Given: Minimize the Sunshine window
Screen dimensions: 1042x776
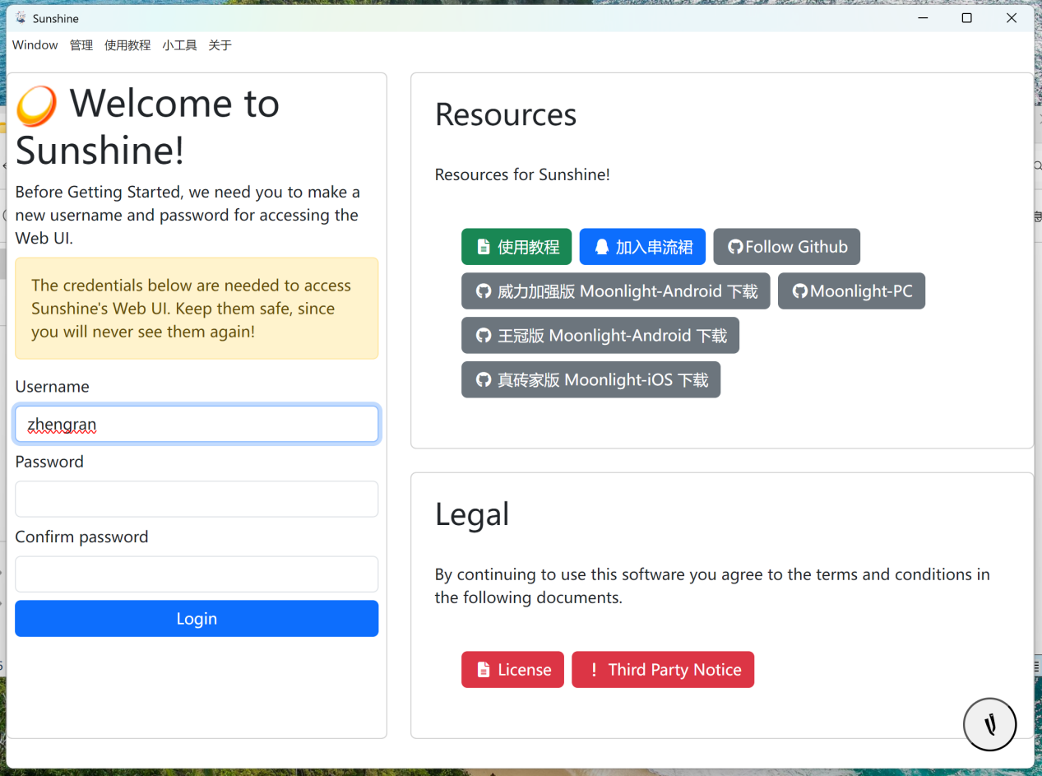Looking at the screenshot, I should click(x=922, y=18).
